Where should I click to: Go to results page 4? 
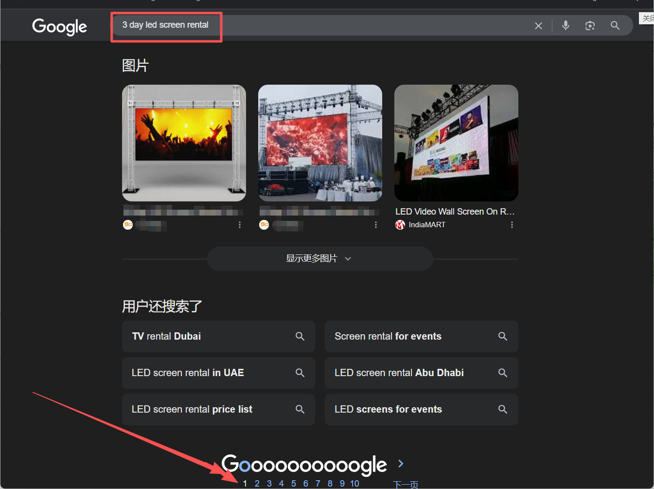coord(282,484)
